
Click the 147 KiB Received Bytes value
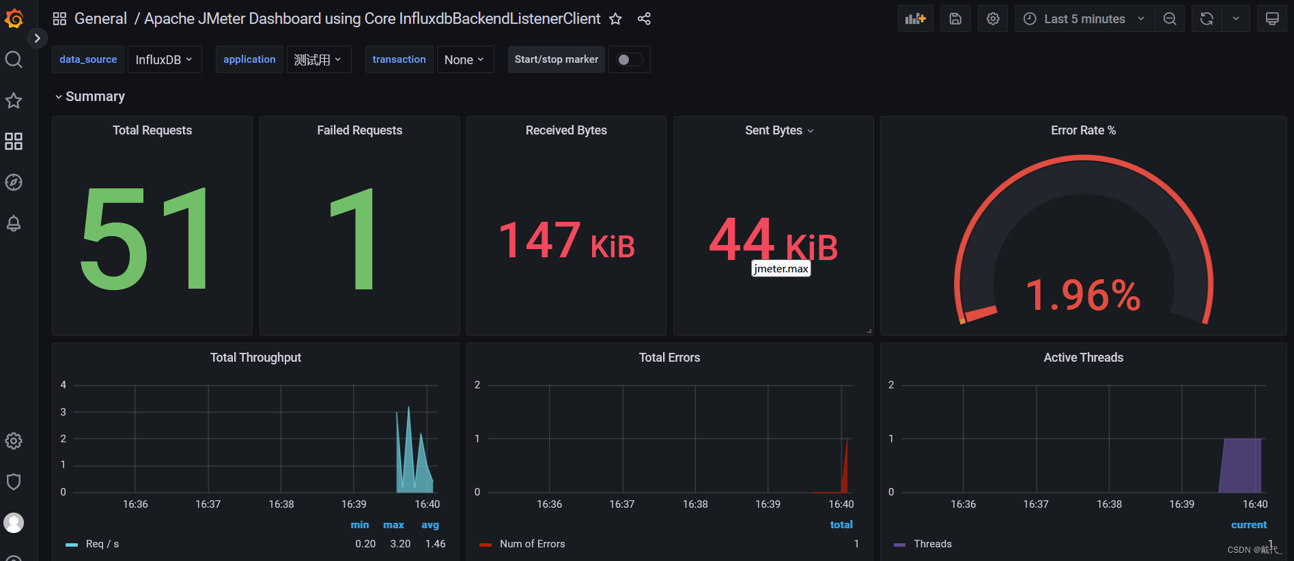coord(566,240)
